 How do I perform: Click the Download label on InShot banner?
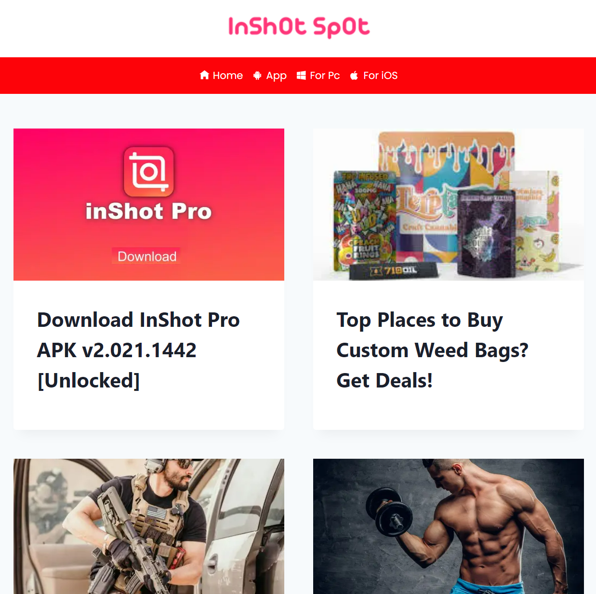pos(147,256)
